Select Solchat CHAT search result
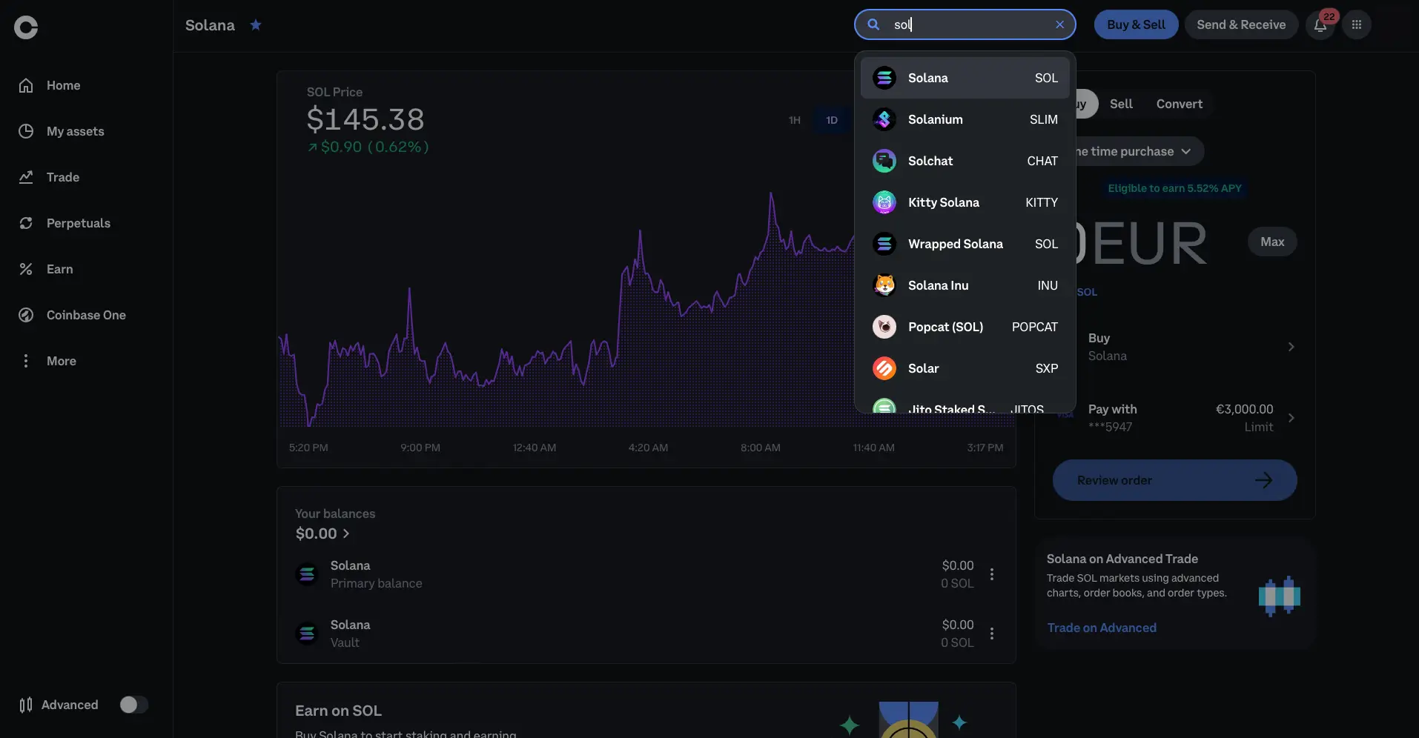 click(965, 161)
